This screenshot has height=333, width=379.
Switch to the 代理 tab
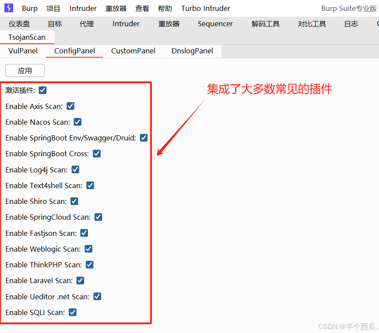(87, 24)
